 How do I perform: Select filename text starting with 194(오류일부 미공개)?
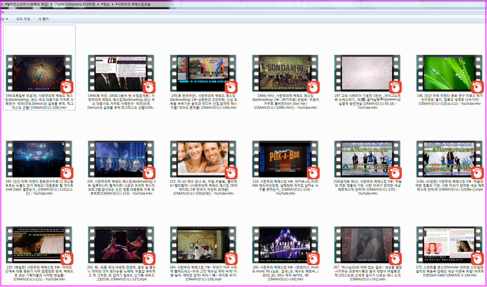point(39,102)
